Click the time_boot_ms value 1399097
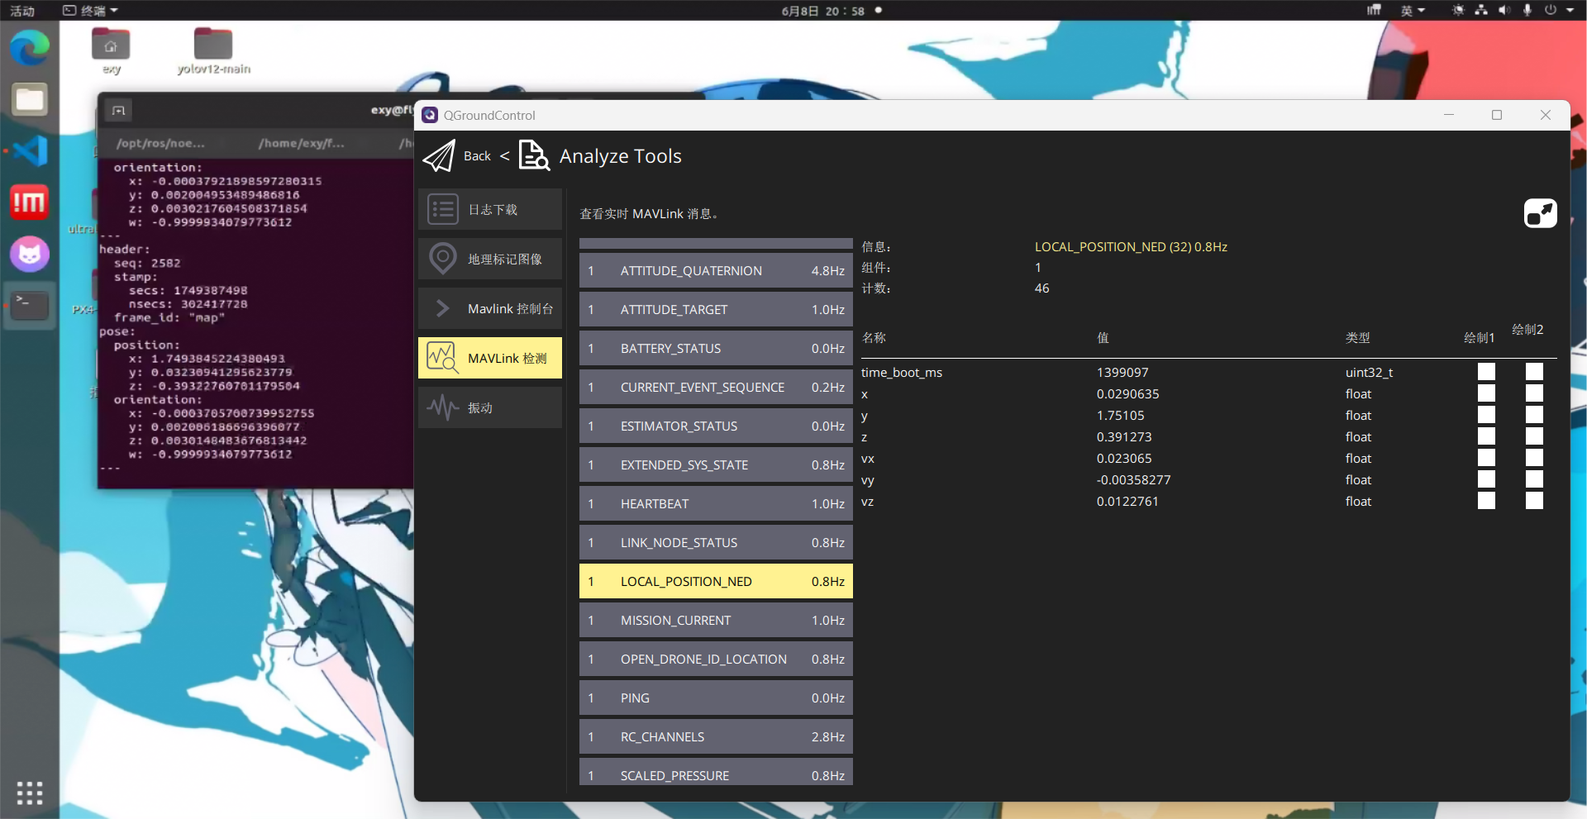1587x819 pixels. coord(1122,372)
